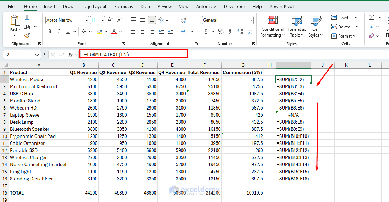Click the Insert Function fx button
Screen dimensions: 389x202
(70, 55)
